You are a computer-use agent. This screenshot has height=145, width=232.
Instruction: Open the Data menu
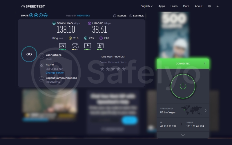point(186,6)
